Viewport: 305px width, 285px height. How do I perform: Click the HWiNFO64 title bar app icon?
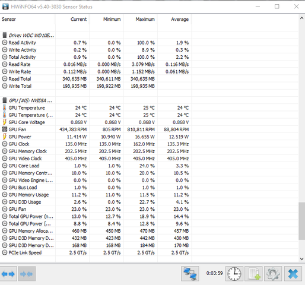pos(5,7)
